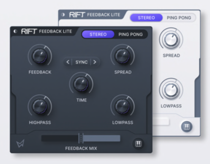Click the RIFT logo in the light window
Screen dimensions: 210x164
(x=77, y=15)
